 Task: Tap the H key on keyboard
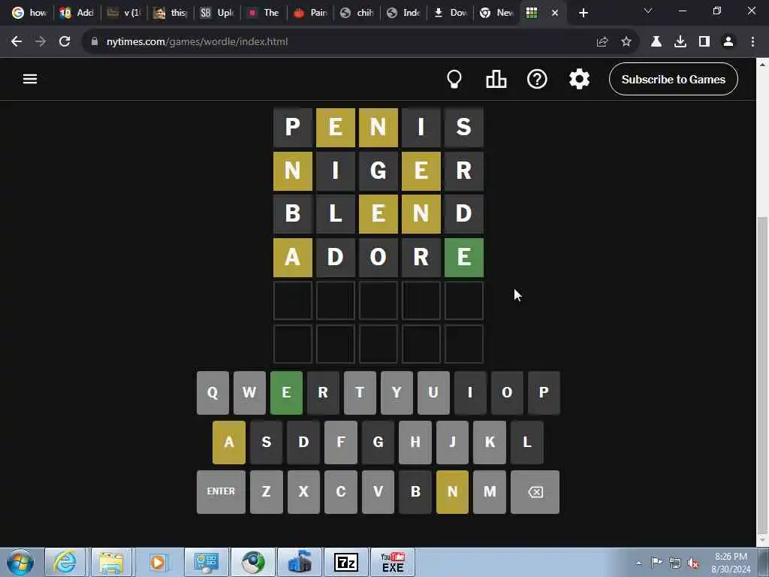click(415, 442)
